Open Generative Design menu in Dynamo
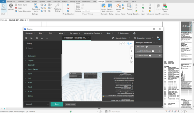 (x=93, y=33)
